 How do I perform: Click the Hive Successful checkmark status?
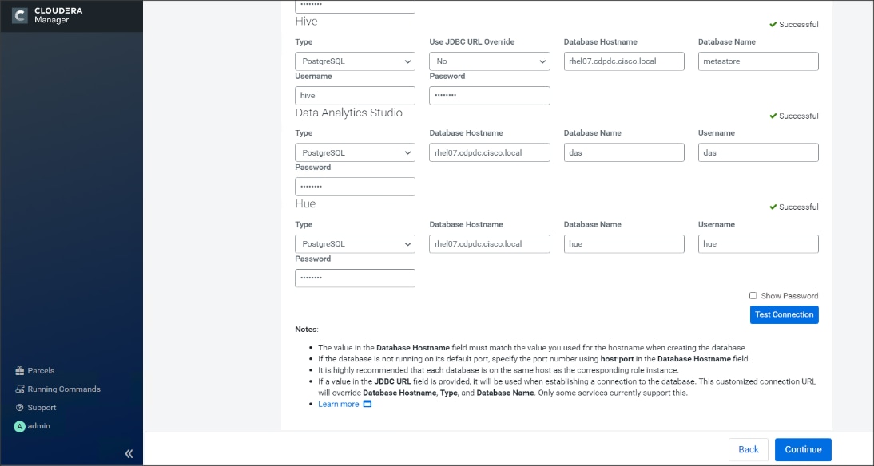794,25
